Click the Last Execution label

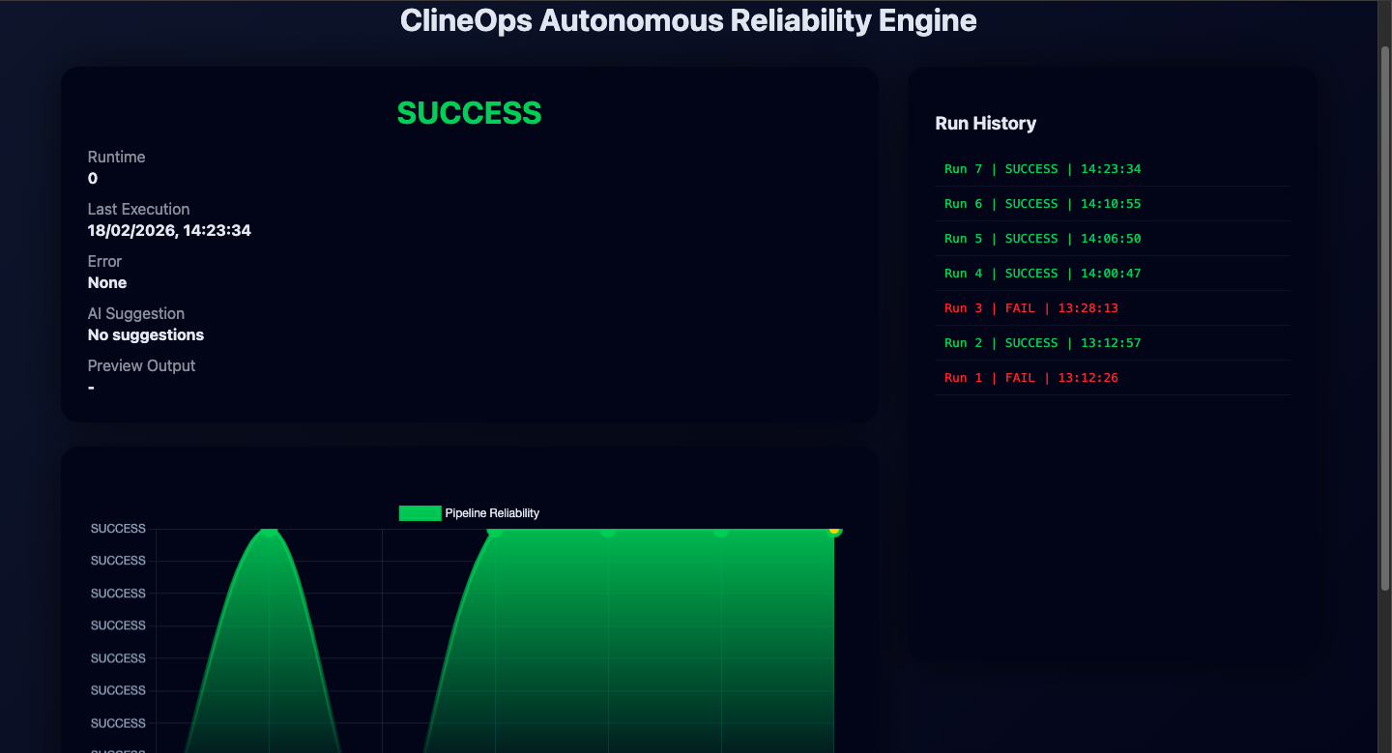coord(138,209)
